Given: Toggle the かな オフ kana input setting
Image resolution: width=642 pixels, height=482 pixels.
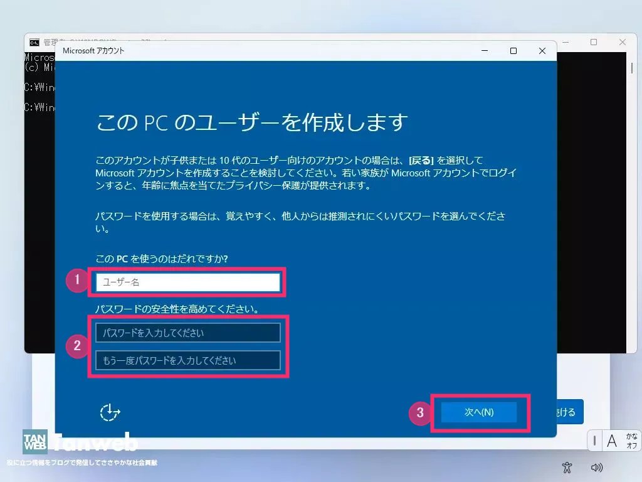Looking at the screenshot, I should [x=631, y=441].
